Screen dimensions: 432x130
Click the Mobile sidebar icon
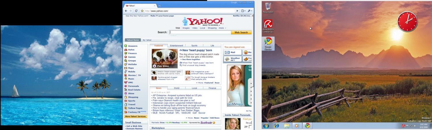click(126, 71)
